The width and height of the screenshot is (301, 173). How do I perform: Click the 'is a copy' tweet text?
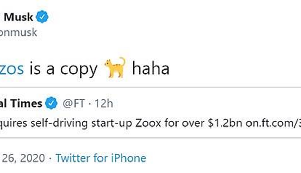pyautogui.click(x=64, y=68)
